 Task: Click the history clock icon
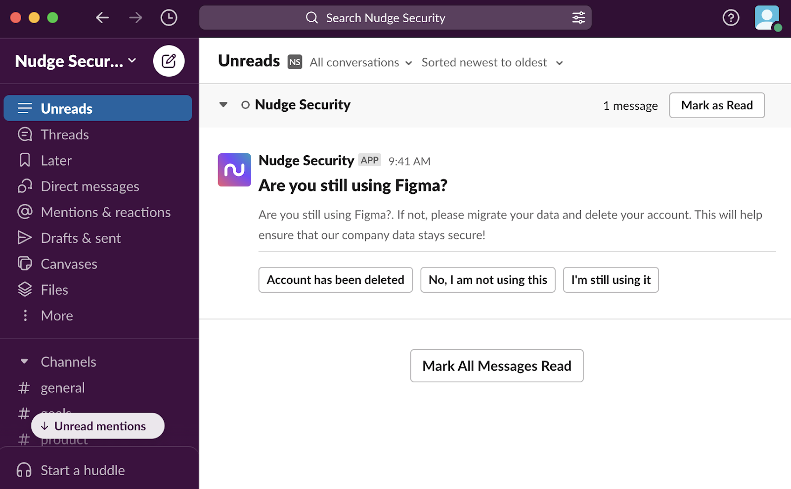[168, 17]
